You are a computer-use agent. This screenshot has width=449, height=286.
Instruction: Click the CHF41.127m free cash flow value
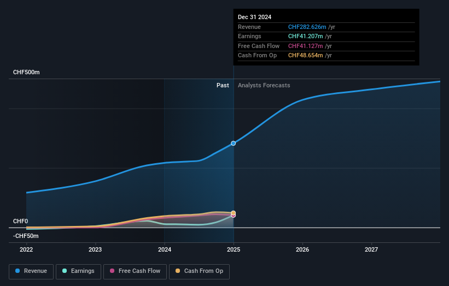(x=306, y=46)
